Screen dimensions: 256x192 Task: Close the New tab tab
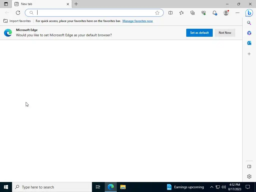coord(68,4)
